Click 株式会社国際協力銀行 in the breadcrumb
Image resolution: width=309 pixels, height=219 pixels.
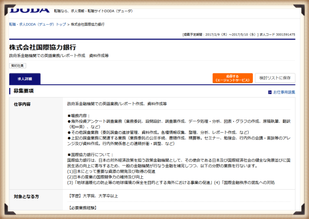tap(88, 24)
